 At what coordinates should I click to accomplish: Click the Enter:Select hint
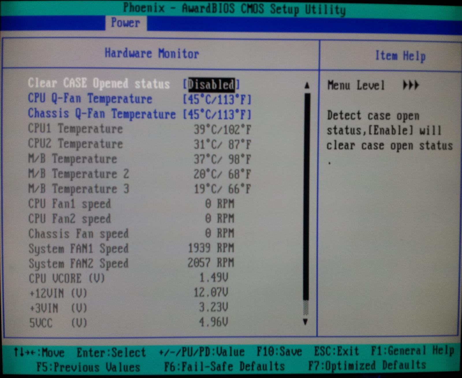111,353
